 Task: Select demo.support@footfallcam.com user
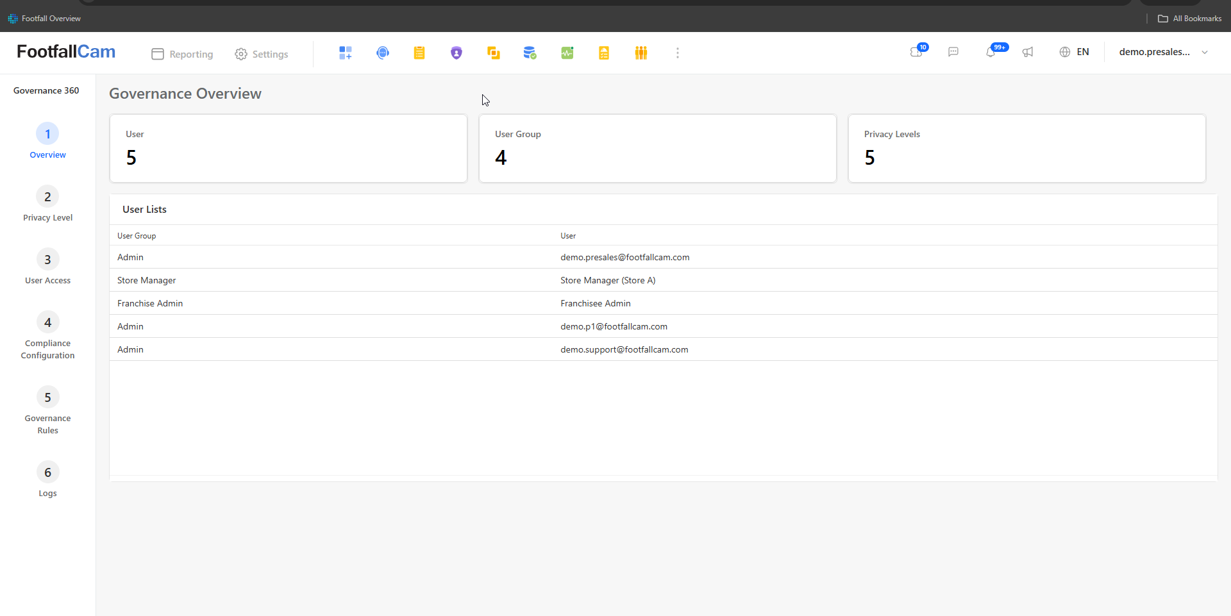click(x=624, y=349)
